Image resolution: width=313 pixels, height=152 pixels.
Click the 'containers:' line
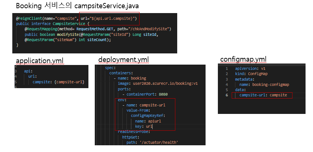pos(121,73)
